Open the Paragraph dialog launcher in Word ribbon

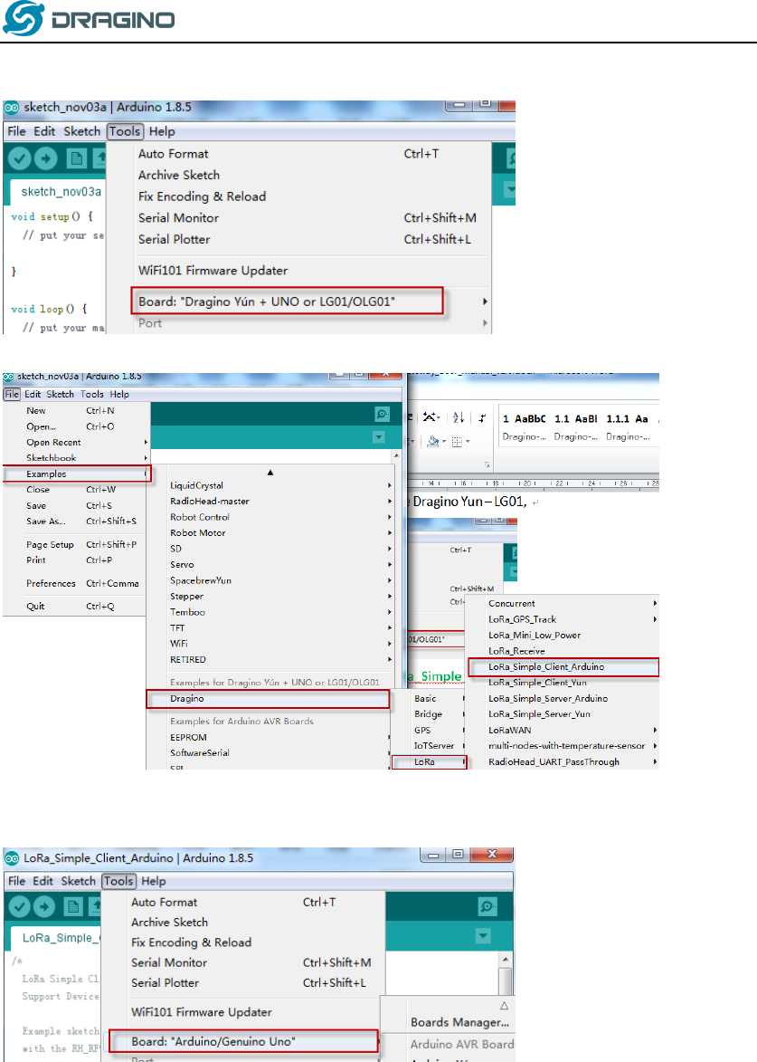[x=487, y=465]
